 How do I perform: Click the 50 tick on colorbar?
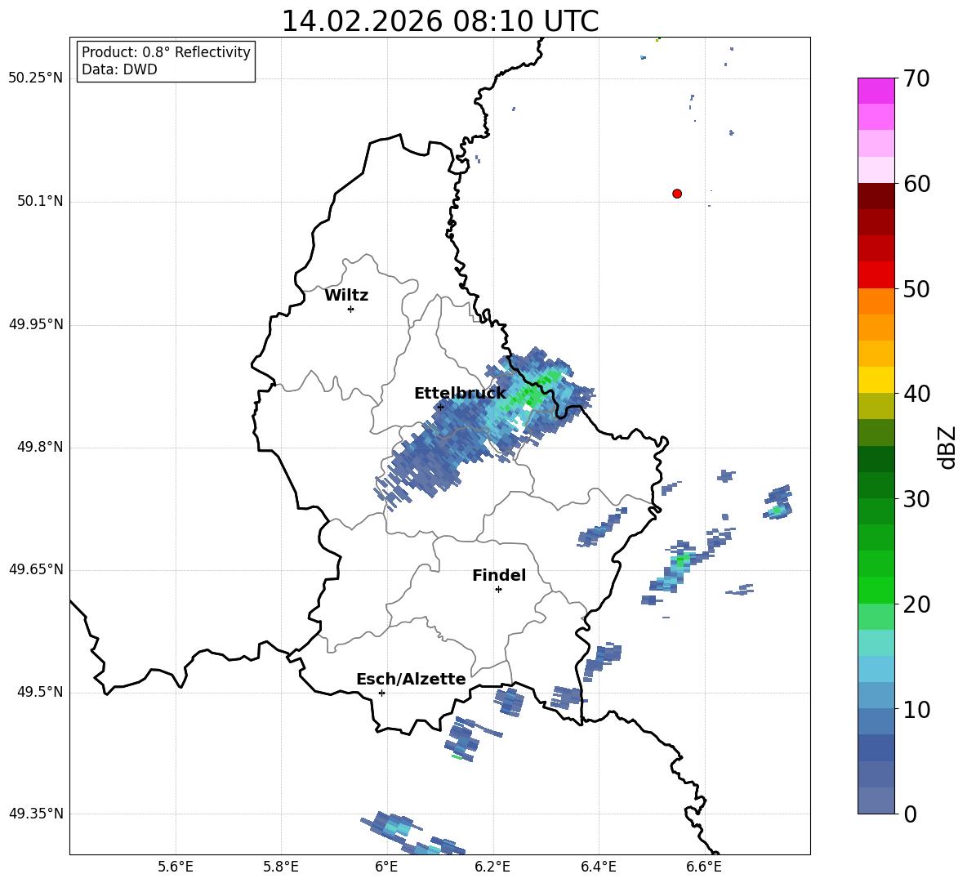click(916, 288)
